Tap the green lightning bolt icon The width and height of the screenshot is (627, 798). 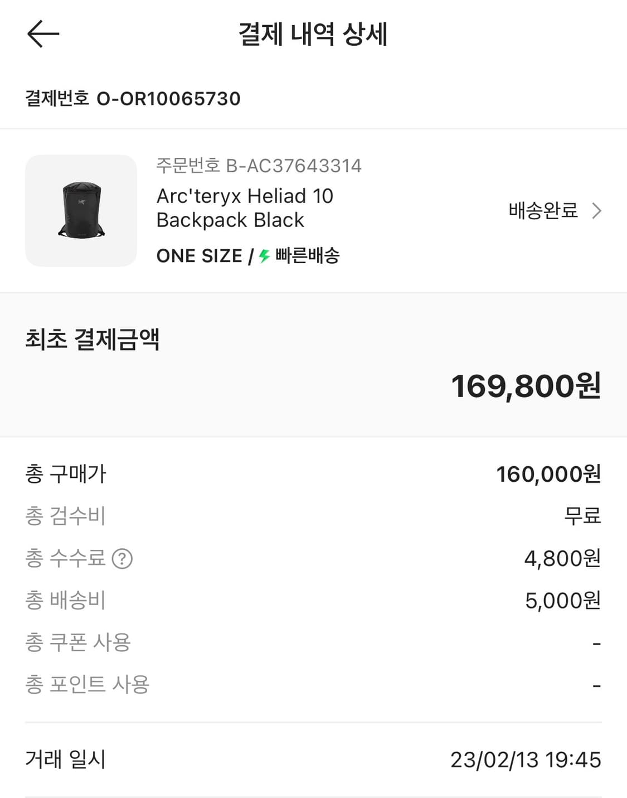coord(264,256)
